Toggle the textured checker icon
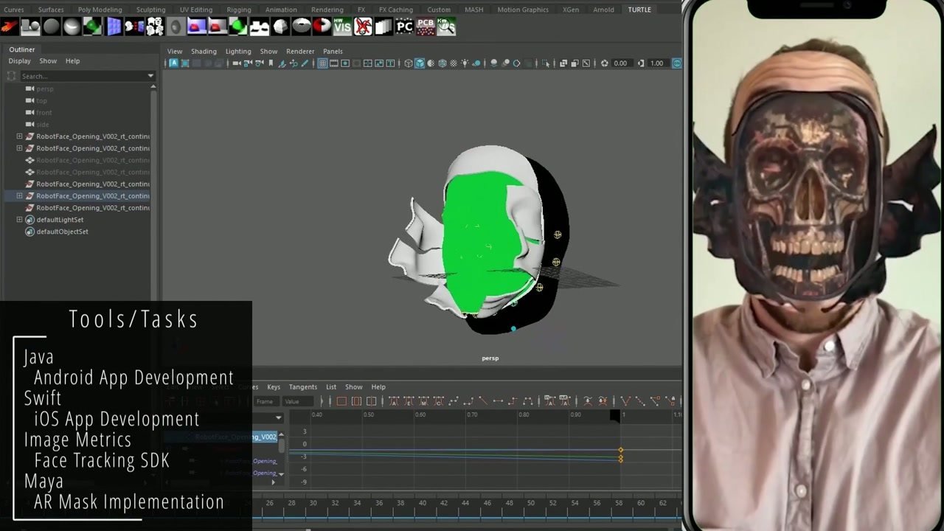Viewport: 944px width, 531px height. [454, 63]
